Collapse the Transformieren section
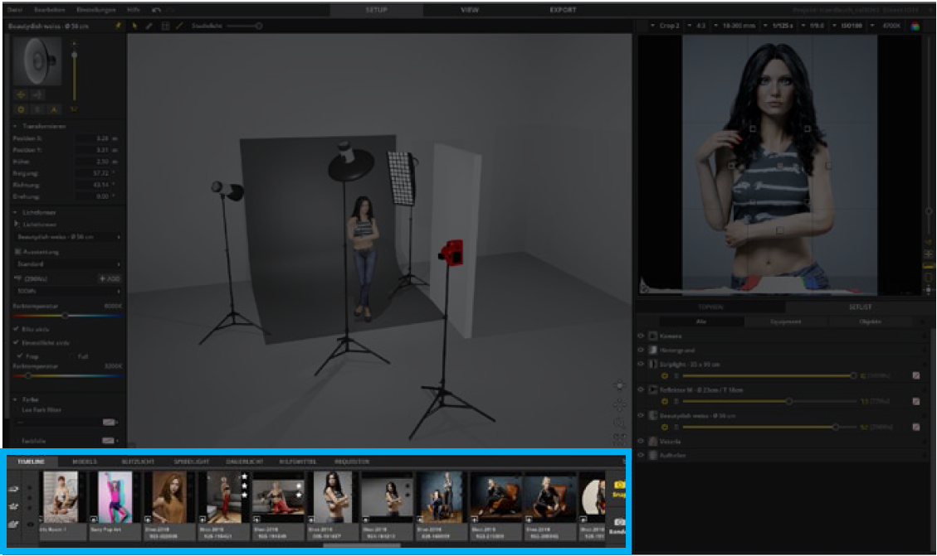This screenshot has height=556, width=937. click(x=17, y=126)
